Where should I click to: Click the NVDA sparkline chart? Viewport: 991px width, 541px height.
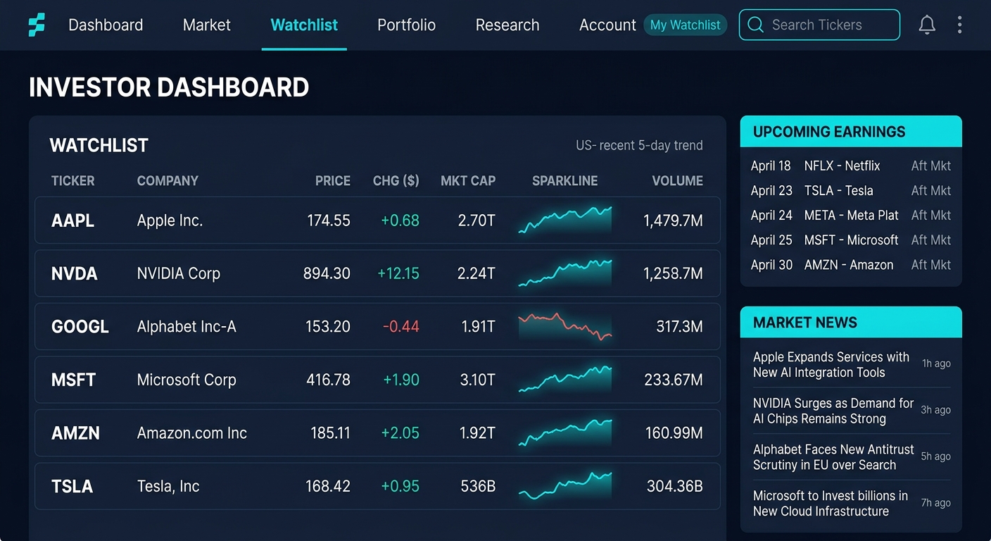coord(565,273)
